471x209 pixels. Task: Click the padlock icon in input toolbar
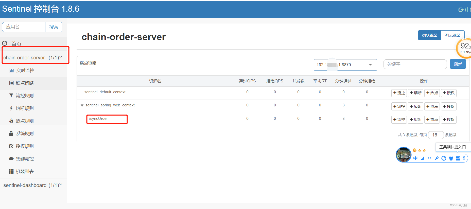click(x=464, y=158)
